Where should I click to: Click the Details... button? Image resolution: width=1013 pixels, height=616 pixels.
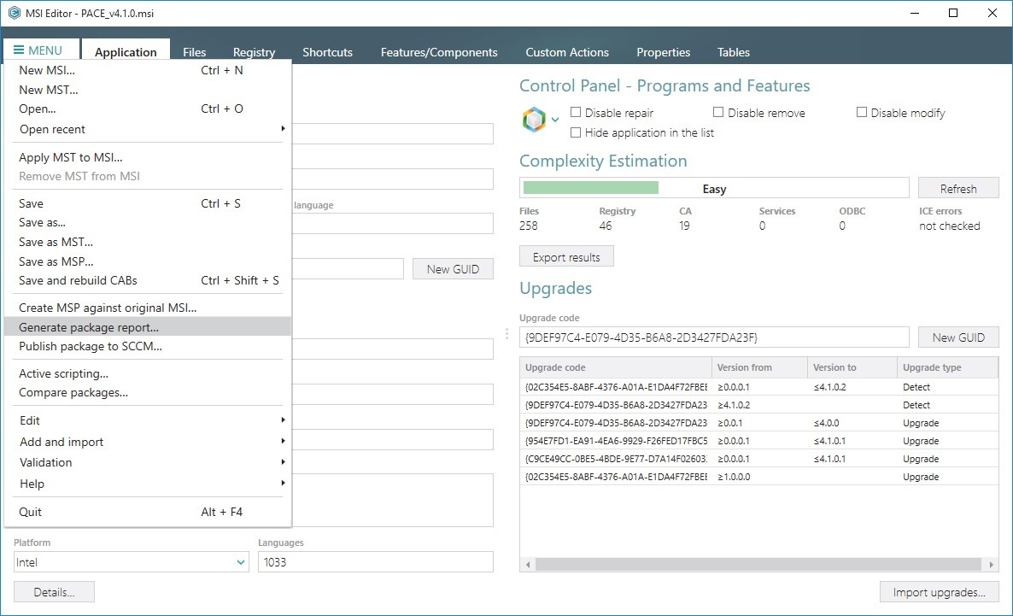[x=55, y=592]
